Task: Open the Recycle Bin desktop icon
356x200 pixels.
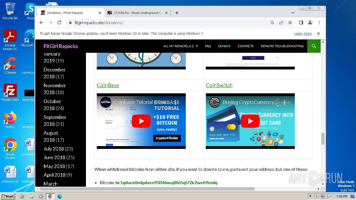Action: (x=10, y=11)
